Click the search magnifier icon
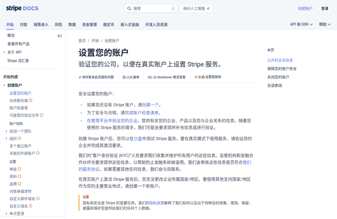 tap(129, 9)
